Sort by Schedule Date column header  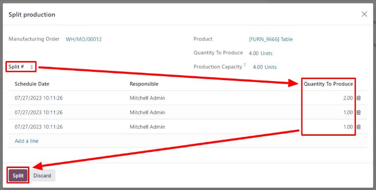coord(32,84)
